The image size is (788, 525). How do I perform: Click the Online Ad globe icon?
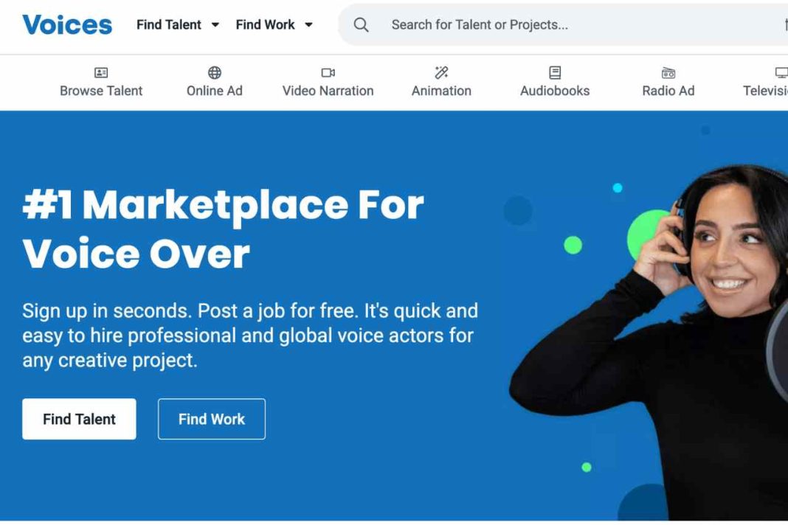pyautogui.click(x=215, y=72)
